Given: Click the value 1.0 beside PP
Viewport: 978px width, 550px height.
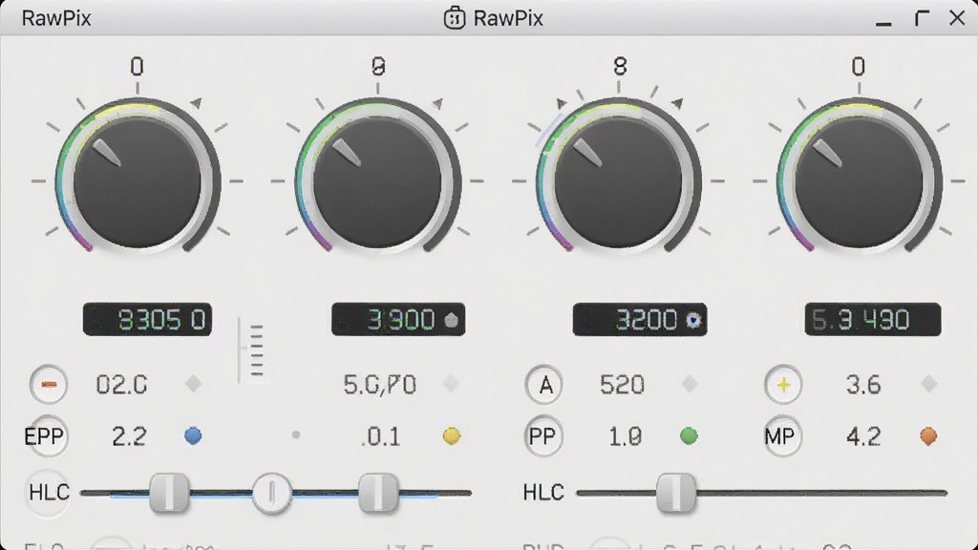Looking at the screenshot, I should pos(625,436).
